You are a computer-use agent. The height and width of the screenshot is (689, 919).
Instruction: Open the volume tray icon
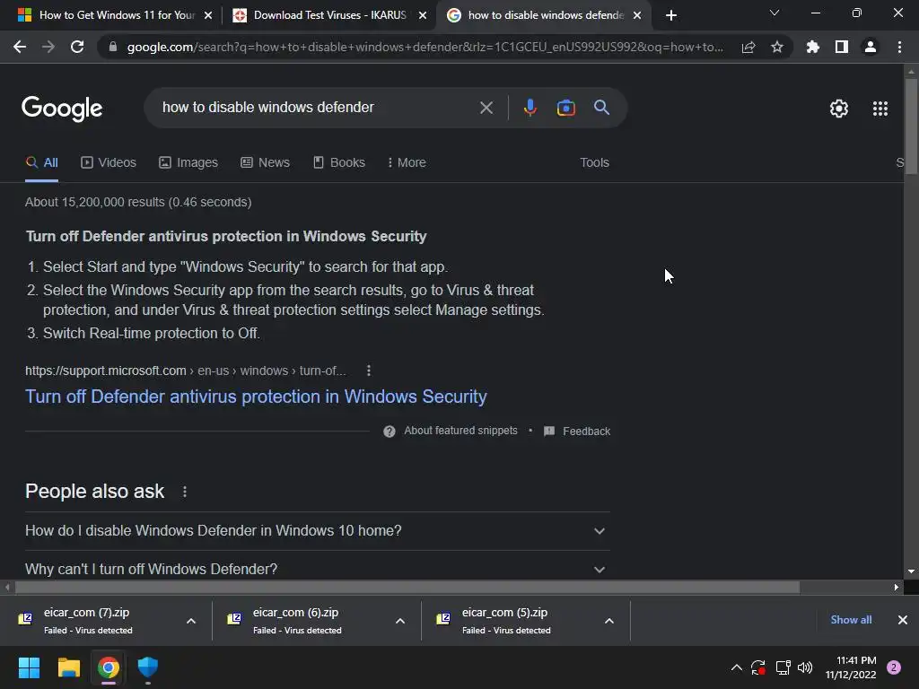pyautogui.click(x=805, y=667)
